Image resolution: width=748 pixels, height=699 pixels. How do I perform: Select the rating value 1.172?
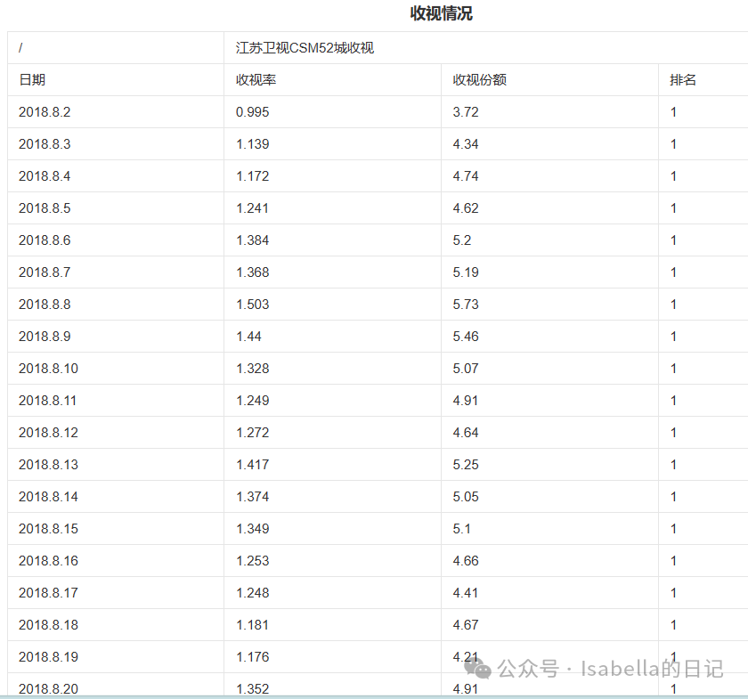[252, 176]
